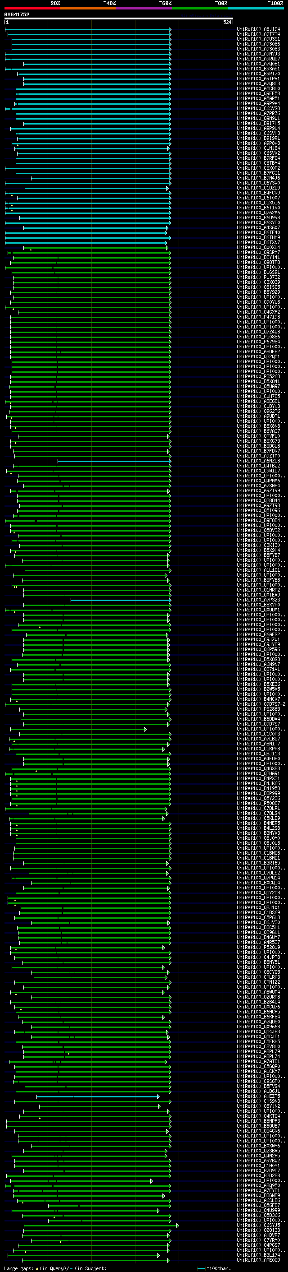Open hit UniRef100_P35268
Screen dimensions: 288x1272
click(x=258, y=376)
